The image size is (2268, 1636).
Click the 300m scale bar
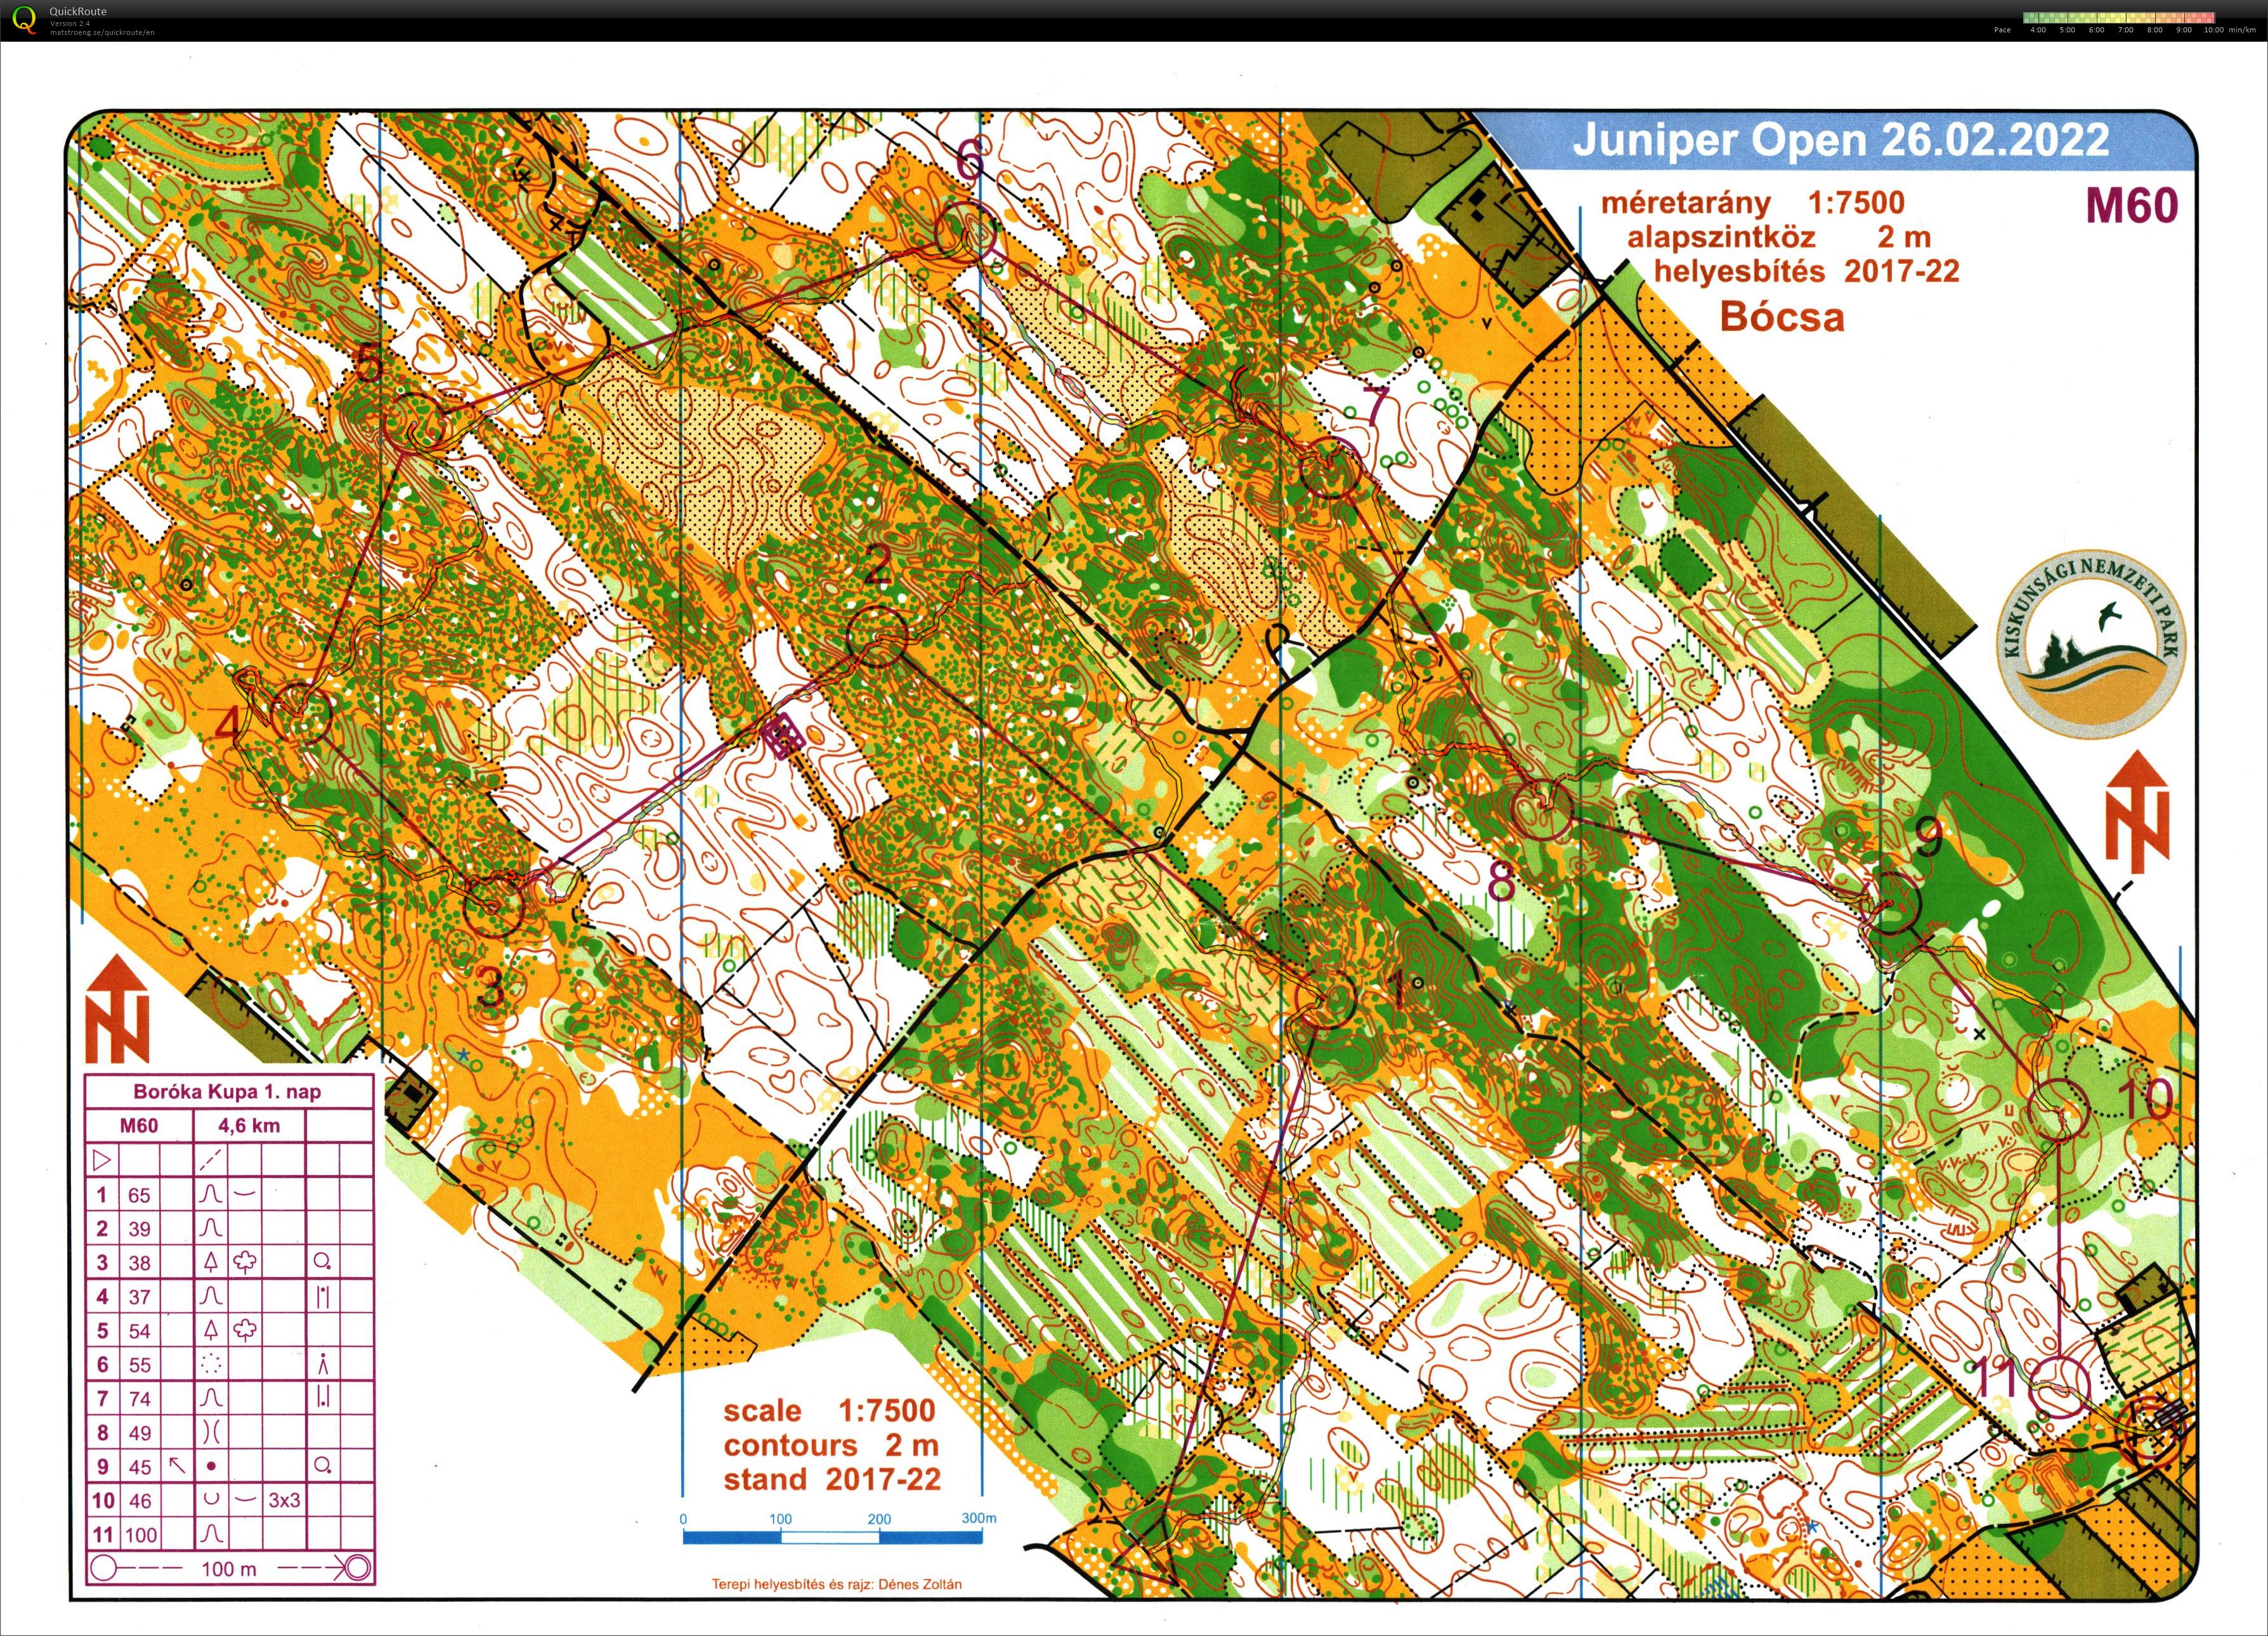click(832, 1537)
